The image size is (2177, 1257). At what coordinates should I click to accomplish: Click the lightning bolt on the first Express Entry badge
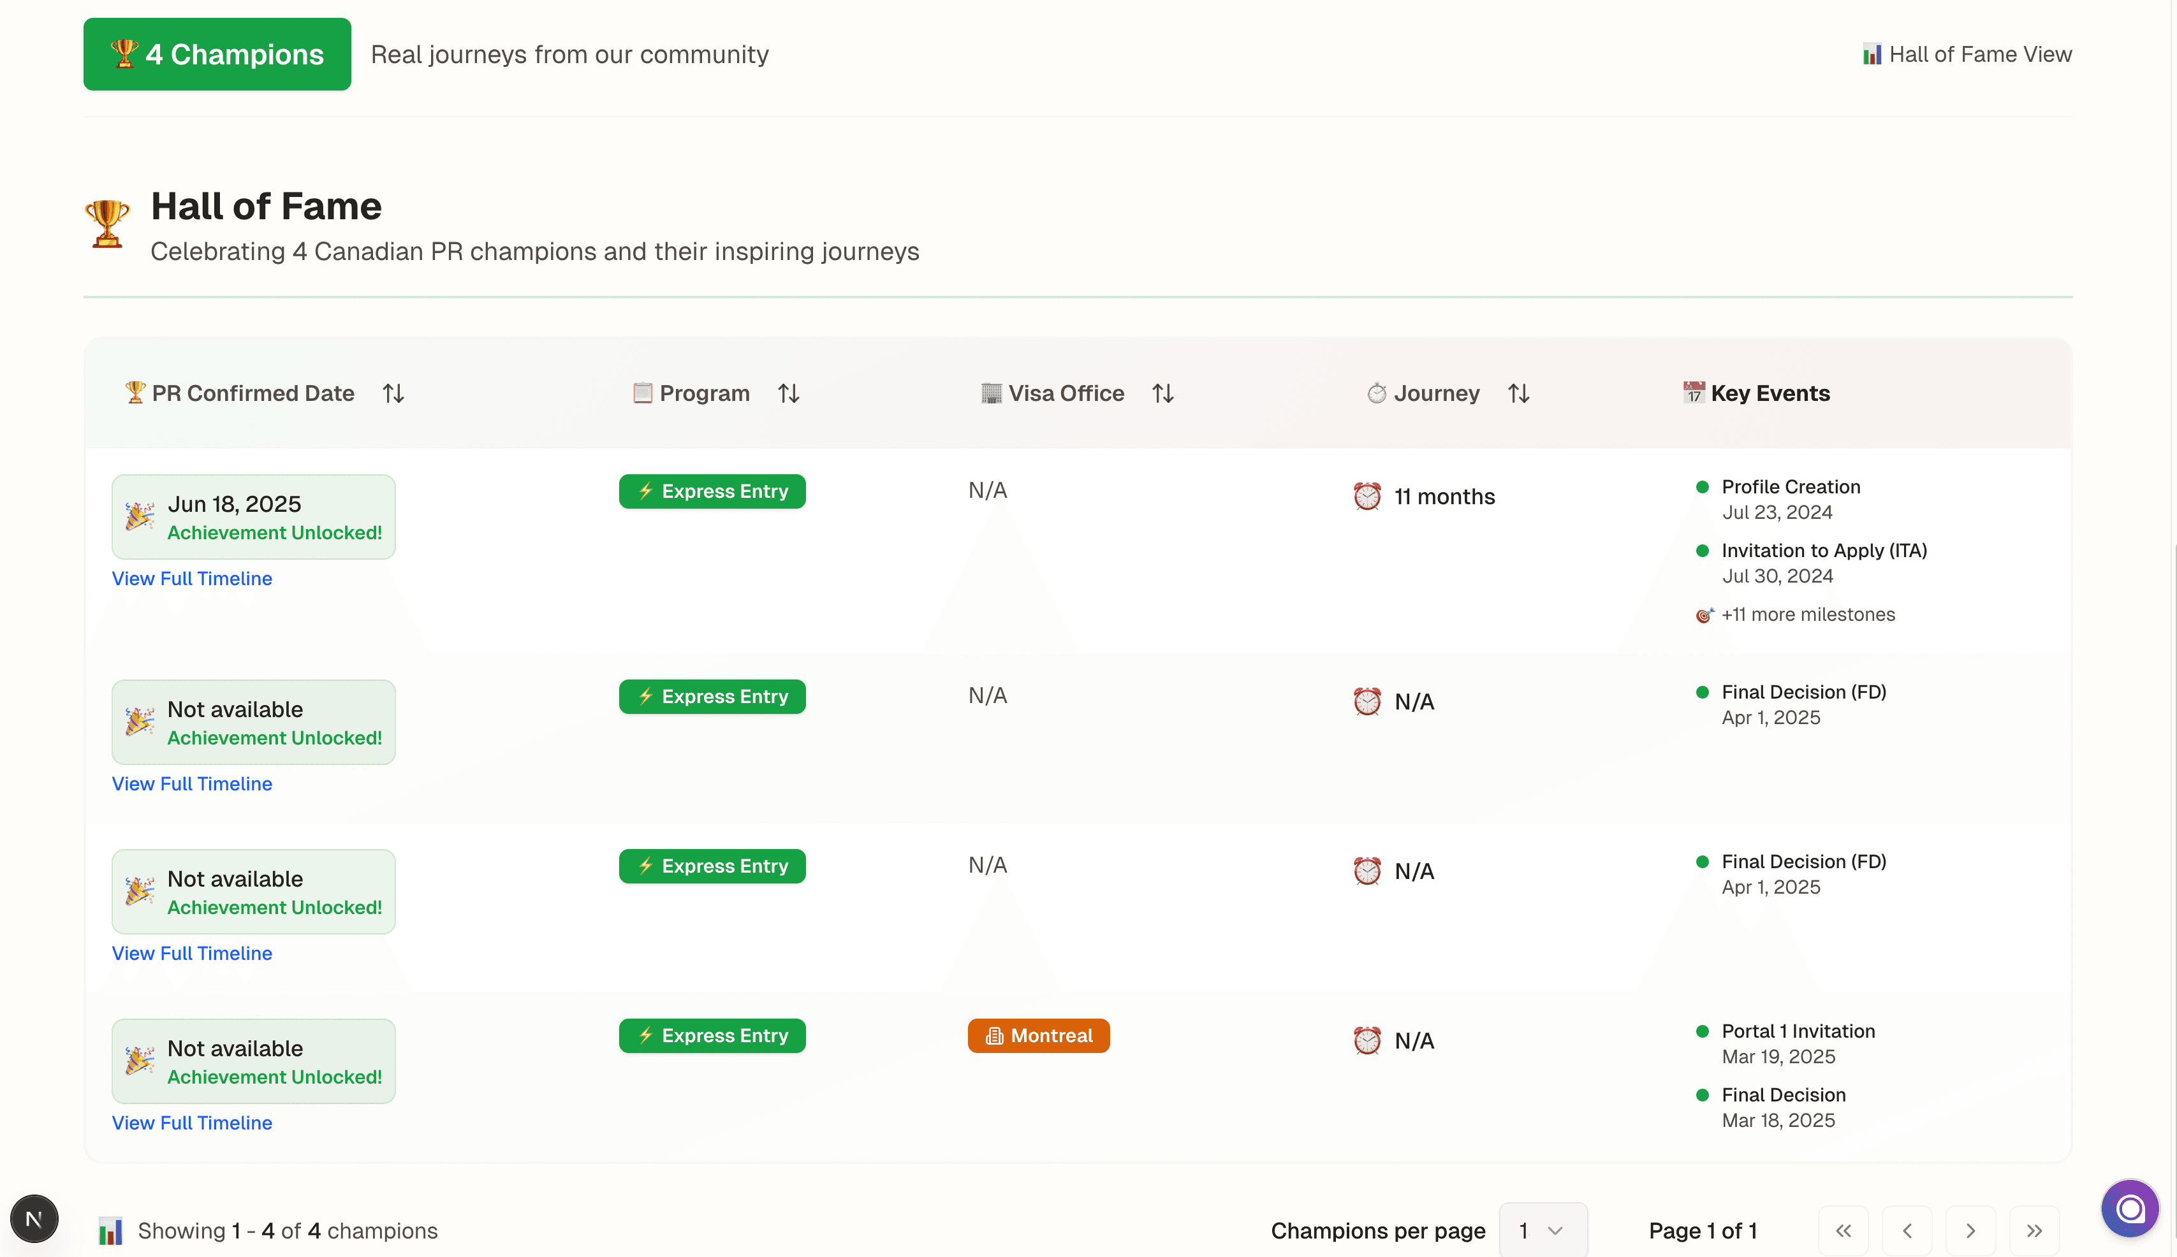(x=647, y=490)
